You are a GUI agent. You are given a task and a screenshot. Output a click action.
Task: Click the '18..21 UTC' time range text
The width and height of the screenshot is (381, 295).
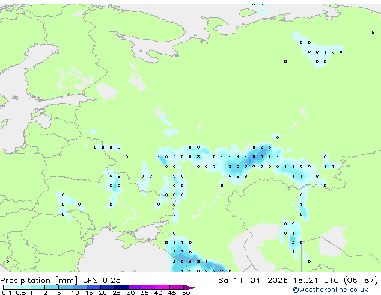(x=316, y=281)
